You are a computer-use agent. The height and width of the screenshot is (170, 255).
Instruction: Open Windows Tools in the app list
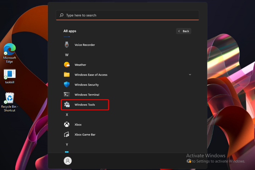coord(85,105)
